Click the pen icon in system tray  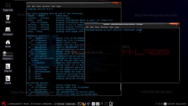pyautogui.click(x=156, y=104)
